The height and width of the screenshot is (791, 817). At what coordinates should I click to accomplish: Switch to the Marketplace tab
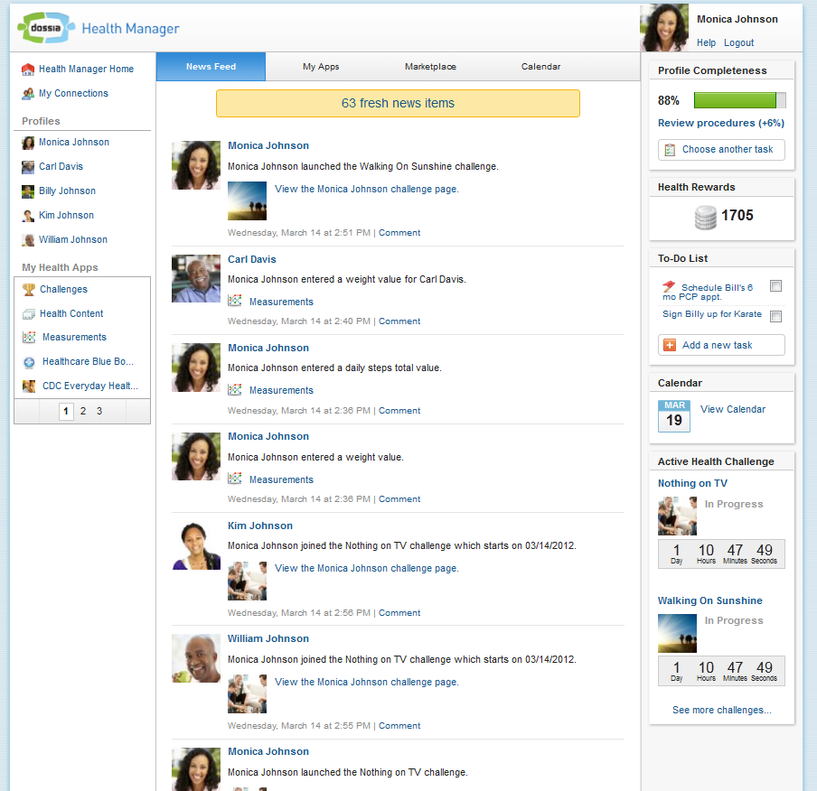pyautogui.click(x=430, y=67)
